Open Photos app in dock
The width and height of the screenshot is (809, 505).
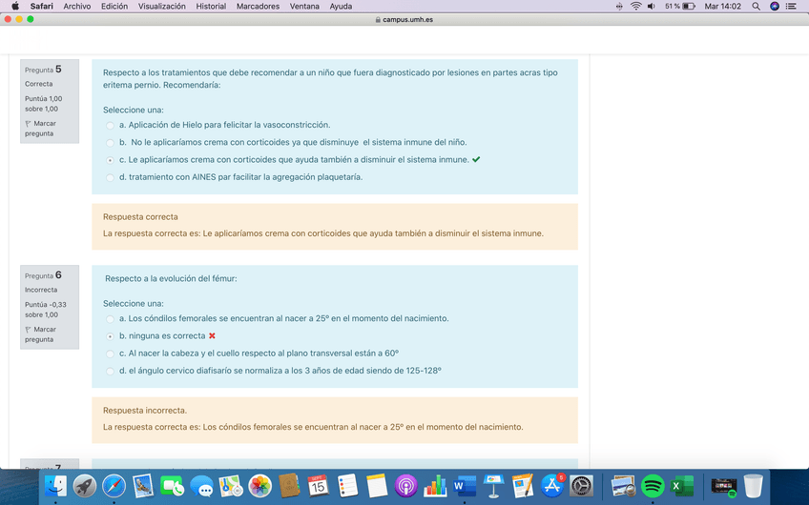(x=260, y=486)
